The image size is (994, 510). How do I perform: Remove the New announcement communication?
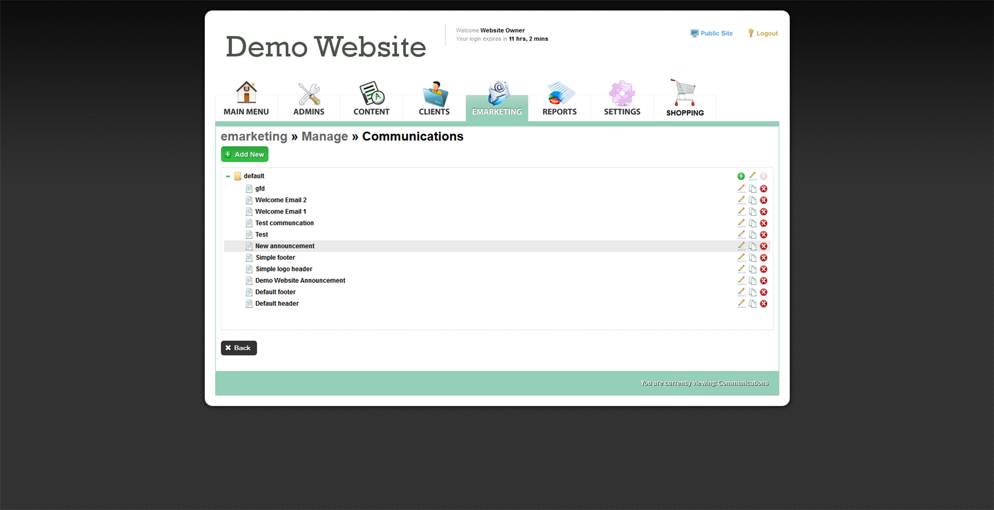click(764, 246)
